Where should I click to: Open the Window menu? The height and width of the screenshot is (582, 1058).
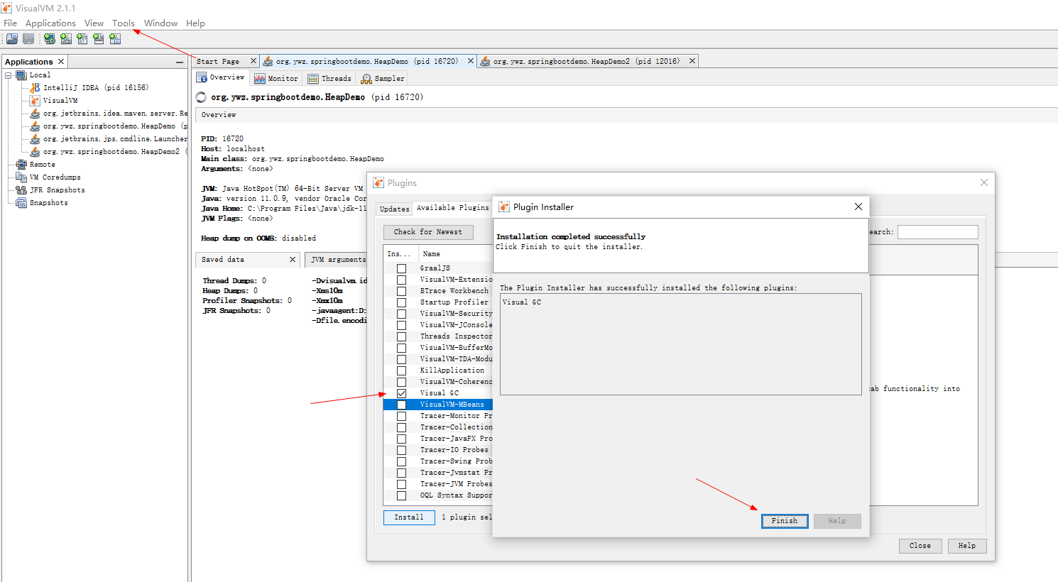tap(160, 23)
